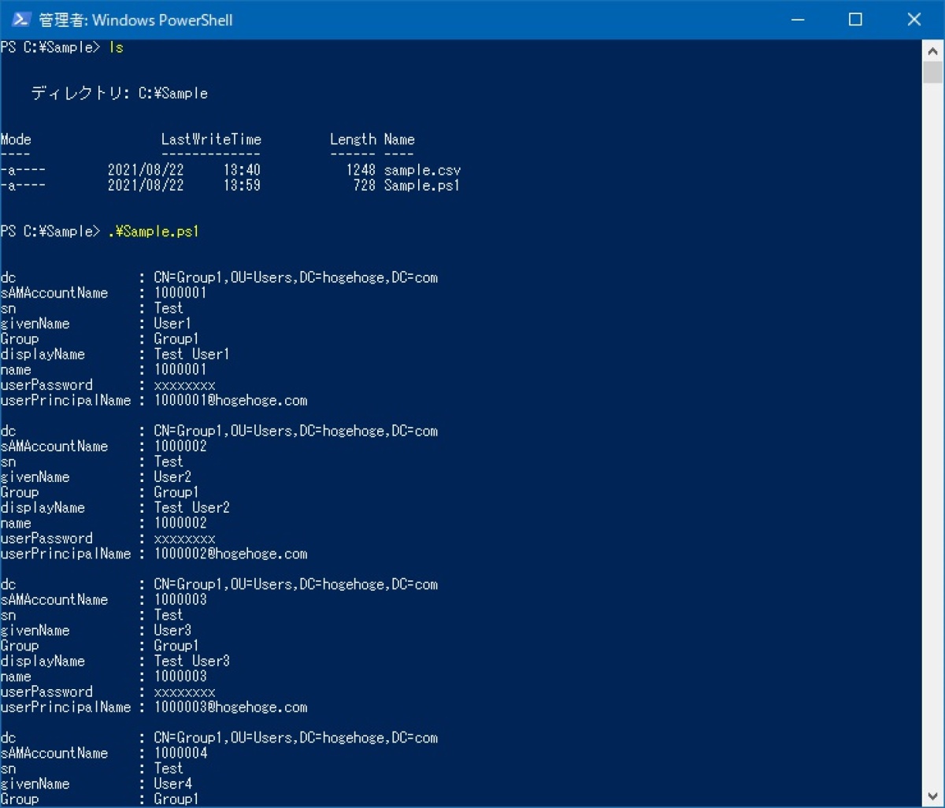The height and width of the screenshot is (808, 945).
Task: Click the 1000003@hogehoge.com email address
Action: 231,707
